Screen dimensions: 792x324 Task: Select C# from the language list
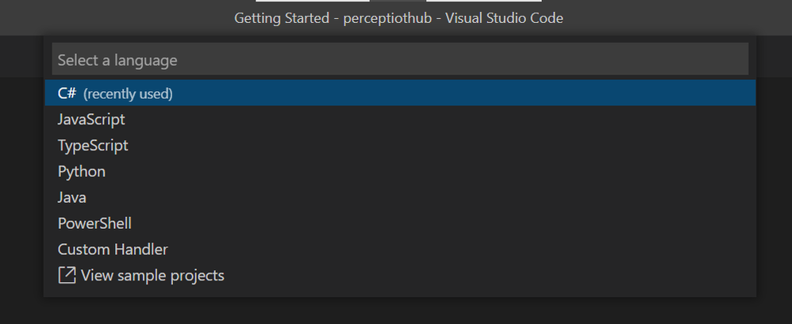click(67, 93)
